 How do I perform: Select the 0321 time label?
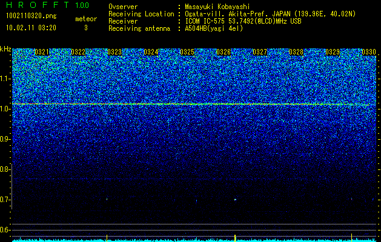pyautogui.click(x=42, y=52)
